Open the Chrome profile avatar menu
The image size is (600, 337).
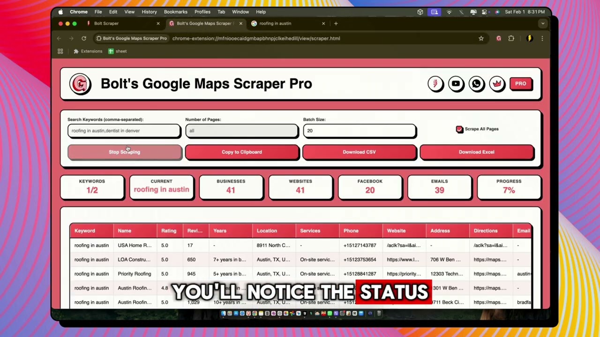(498, 38)
